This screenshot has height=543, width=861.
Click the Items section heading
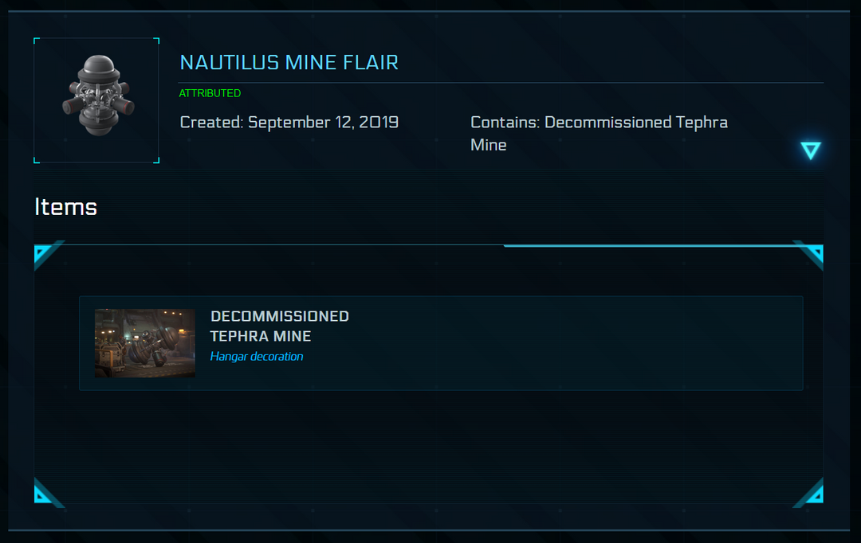click(65, 207)
